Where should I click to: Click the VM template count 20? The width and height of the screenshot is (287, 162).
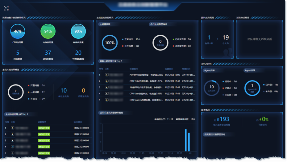78,53
